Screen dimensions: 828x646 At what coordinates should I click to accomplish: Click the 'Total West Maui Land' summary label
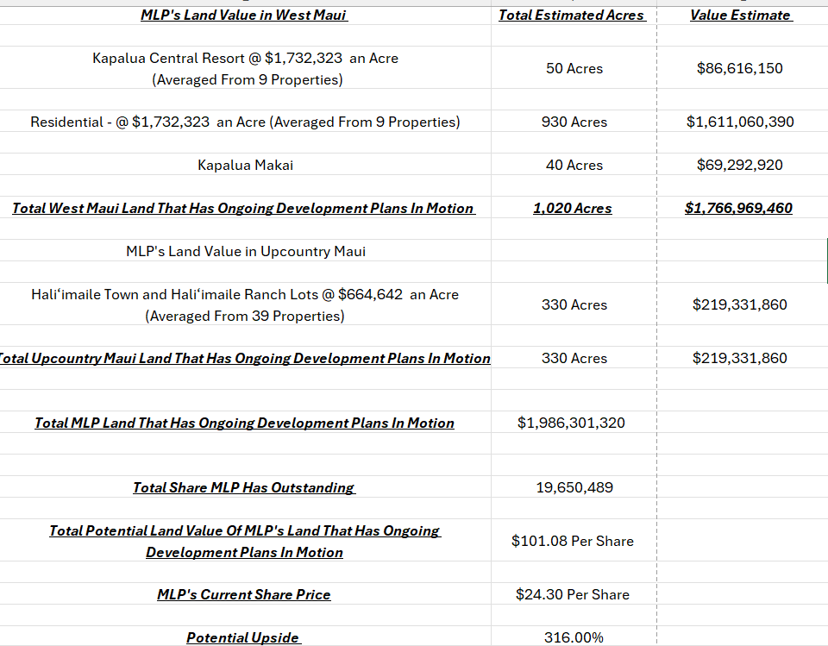[x=244, y=208]
